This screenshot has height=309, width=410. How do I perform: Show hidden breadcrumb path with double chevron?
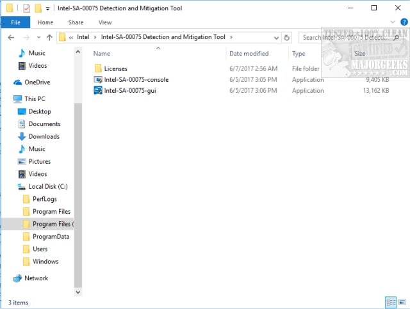71,38
